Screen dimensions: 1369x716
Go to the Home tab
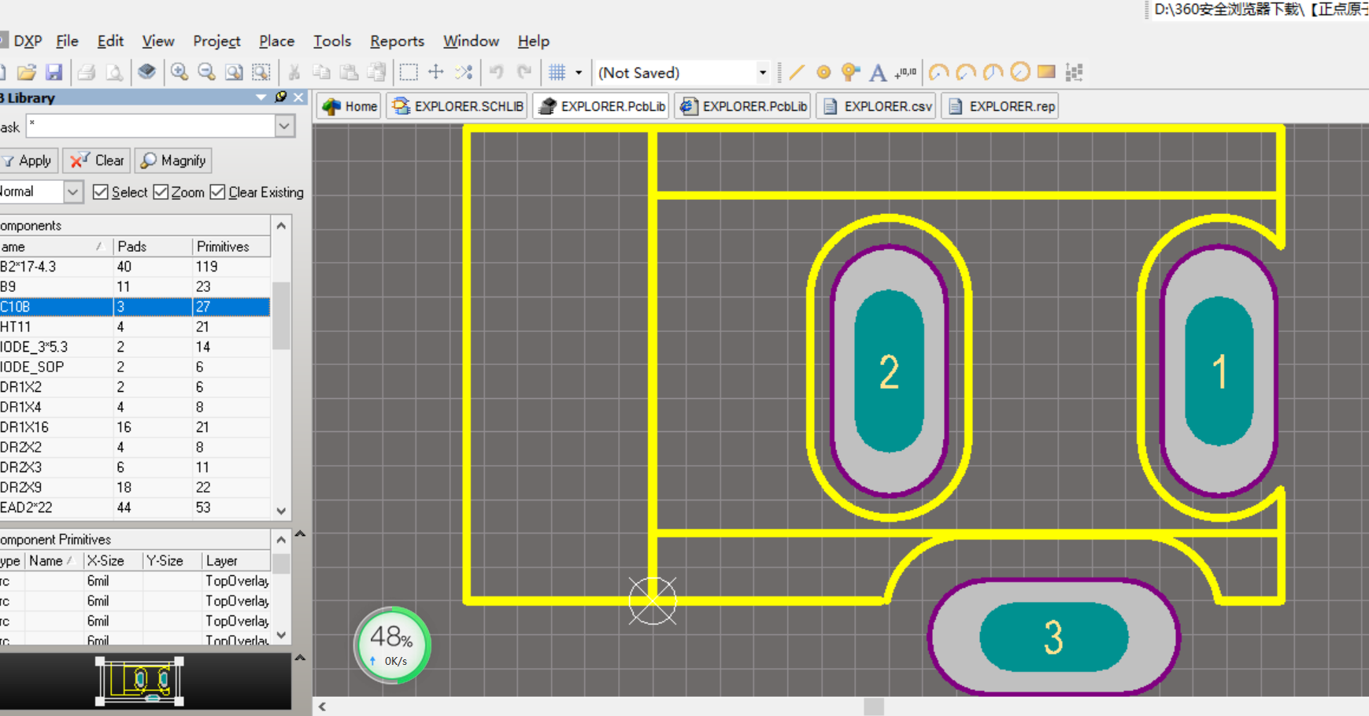click(350, 106)
